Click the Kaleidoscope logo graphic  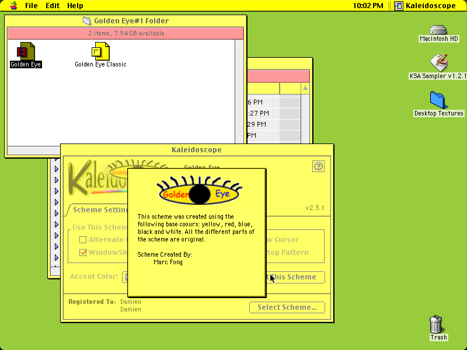pos(97,178)
